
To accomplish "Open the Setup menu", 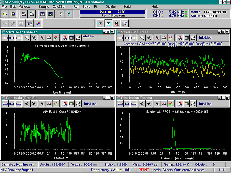I will 86,7.
